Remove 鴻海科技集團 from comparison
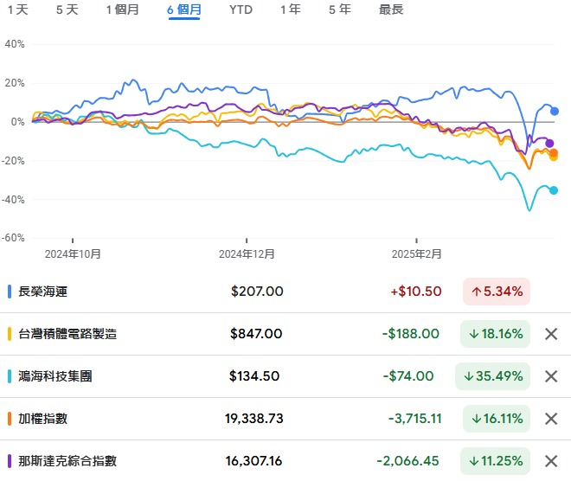The width and height of the screenshot is (571, 481). [551, 376]
